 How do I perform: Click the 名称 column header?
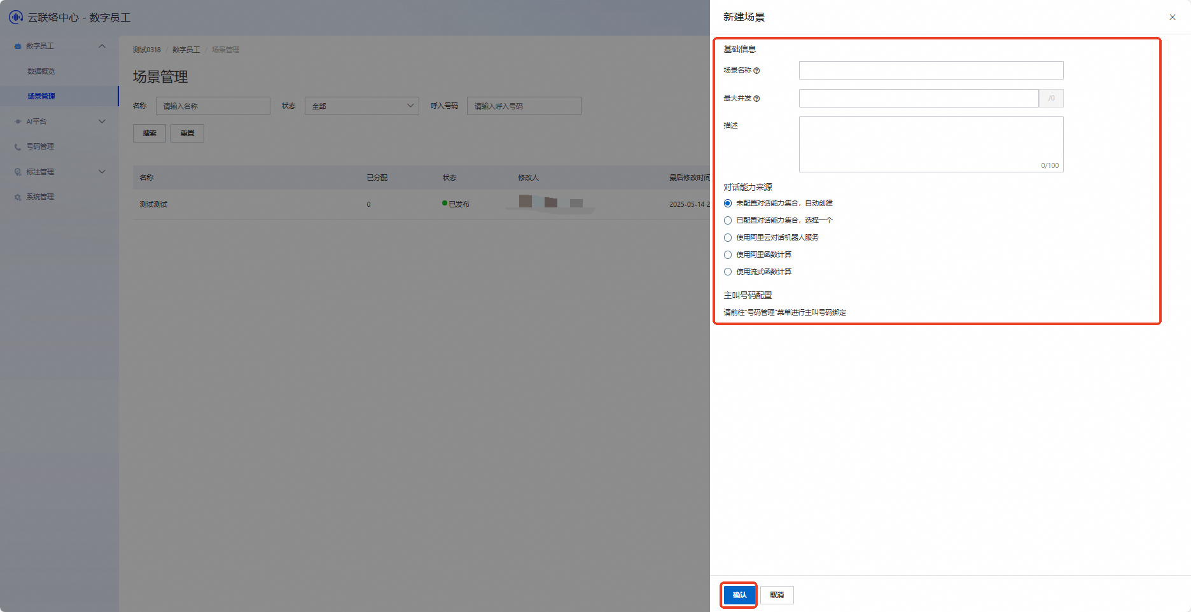coord(147,178)
